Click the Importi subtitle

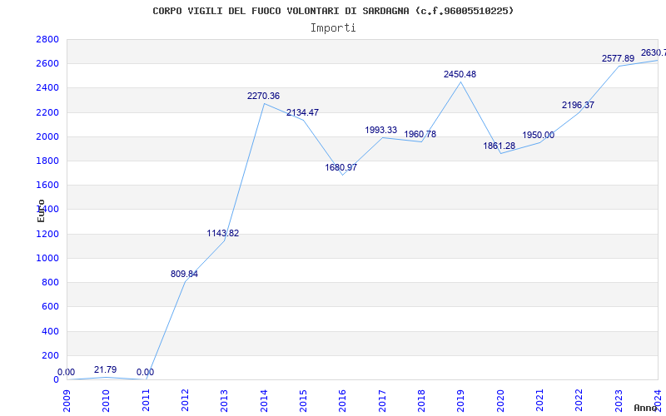(x=333, y=28)
